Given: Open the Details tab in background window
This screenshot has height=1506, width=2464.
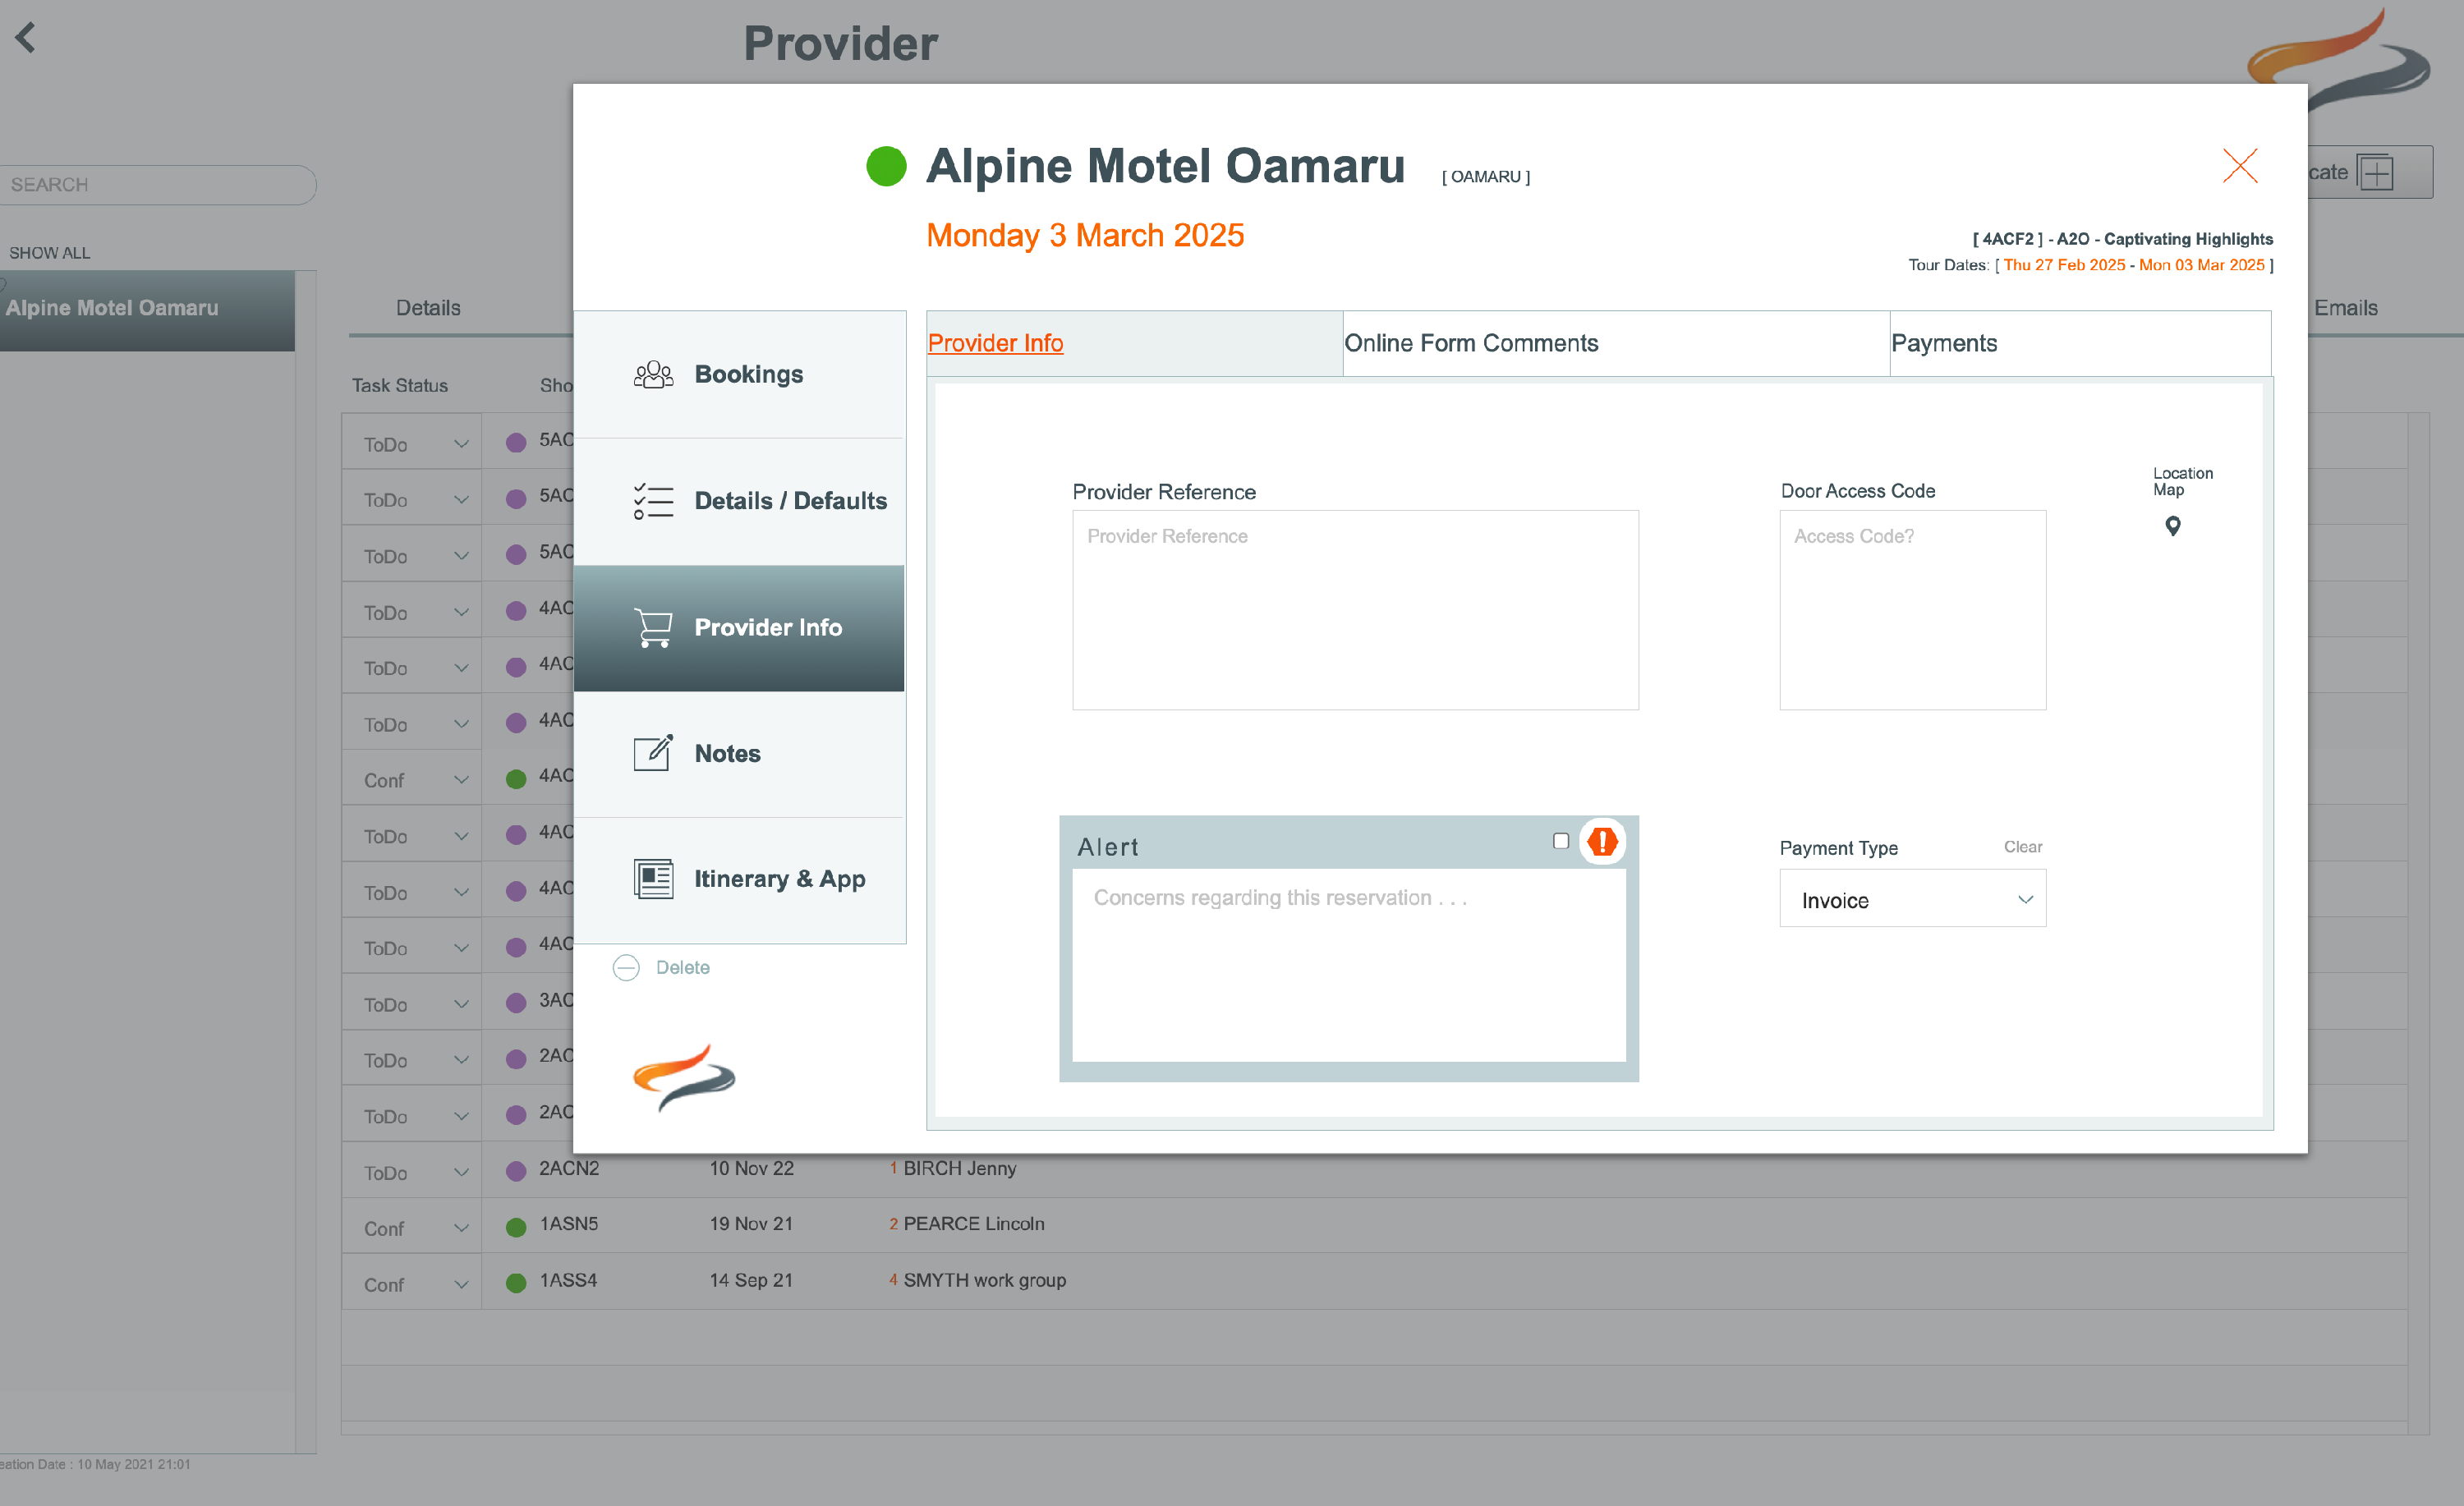Looking at the screenshot, I should 428,308.
